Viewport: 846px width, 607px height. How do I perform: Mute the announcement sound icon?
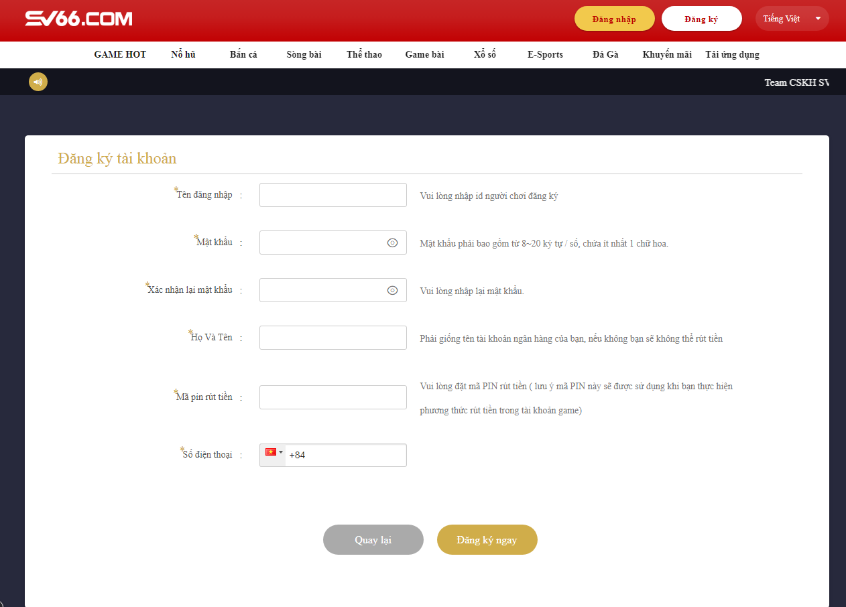point(38,82)
